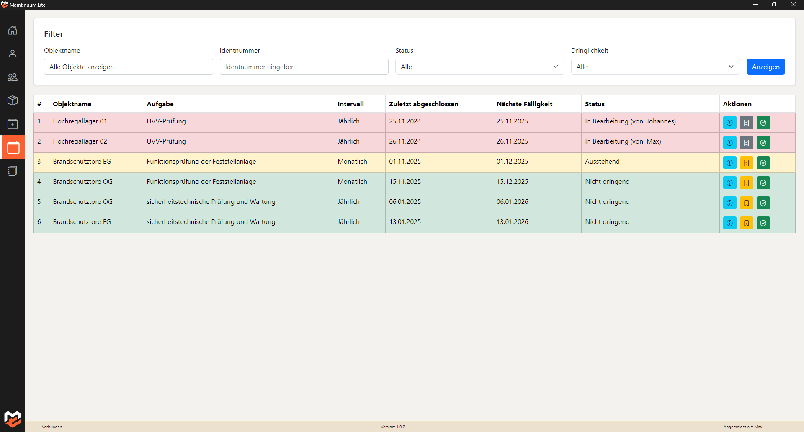Screen dimensions: 804x432
Task: Open the add-appointment calendar plus icon
Action: tap(13, 124)
